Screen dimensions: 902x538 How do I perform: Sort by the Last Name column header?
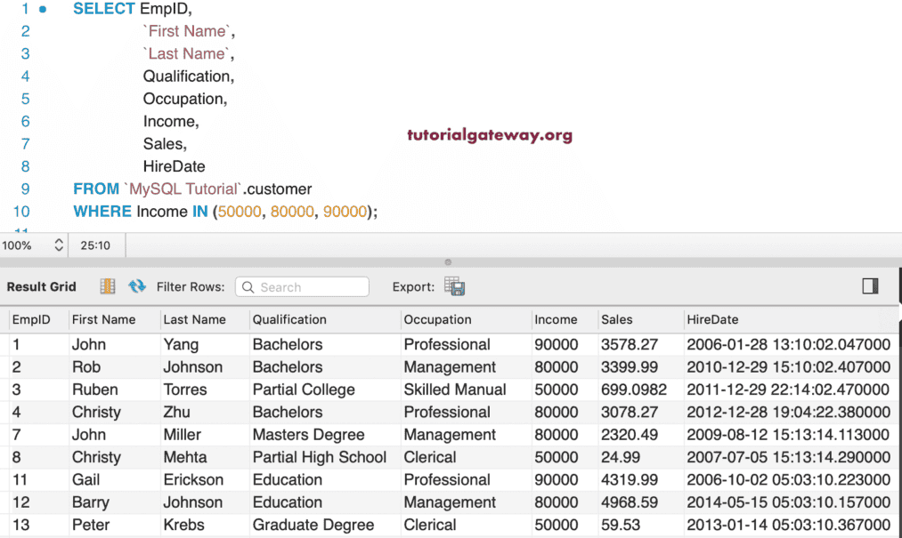[194, 319]
